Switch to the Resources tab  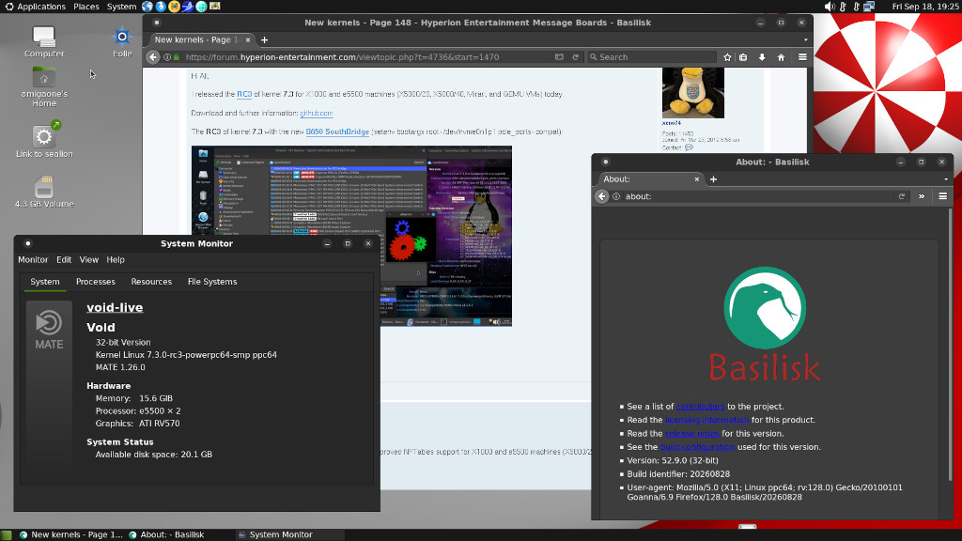[151, 282]
